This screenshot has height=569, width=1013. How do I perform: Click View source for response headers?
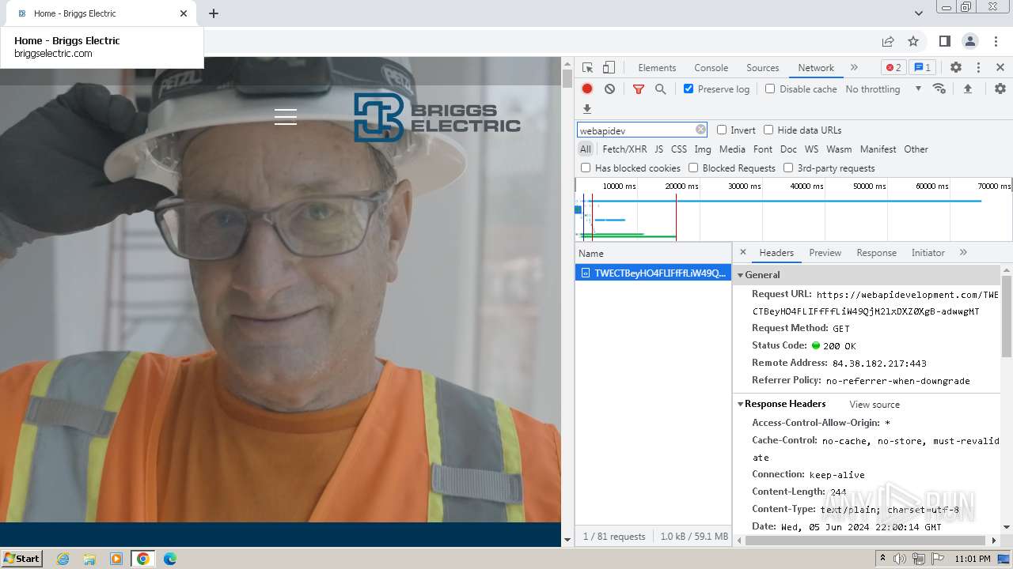point(874,405)
